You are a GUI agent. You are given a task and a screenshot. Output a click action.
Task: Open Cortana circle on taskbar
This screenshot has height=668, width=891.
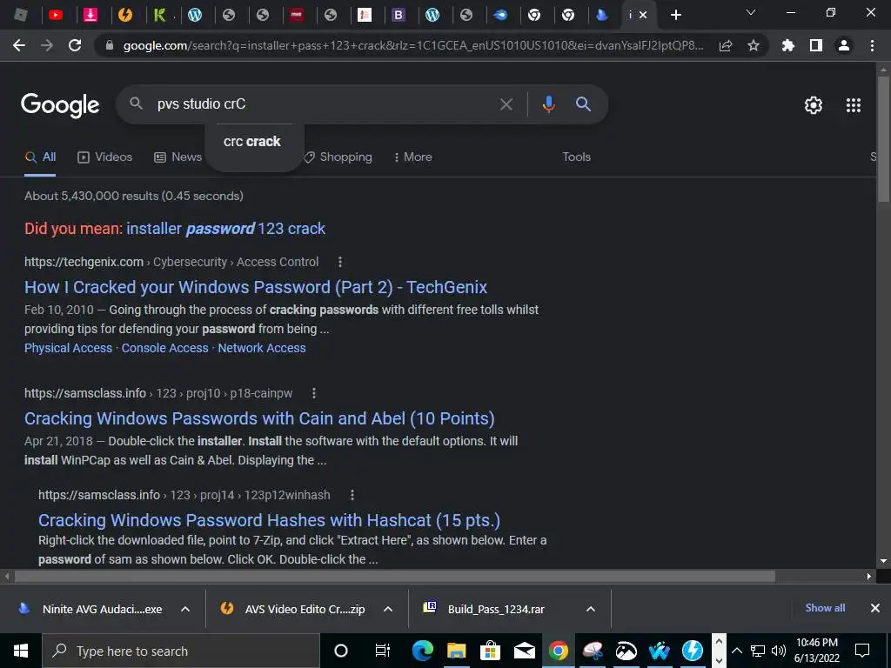pos(341,651)
